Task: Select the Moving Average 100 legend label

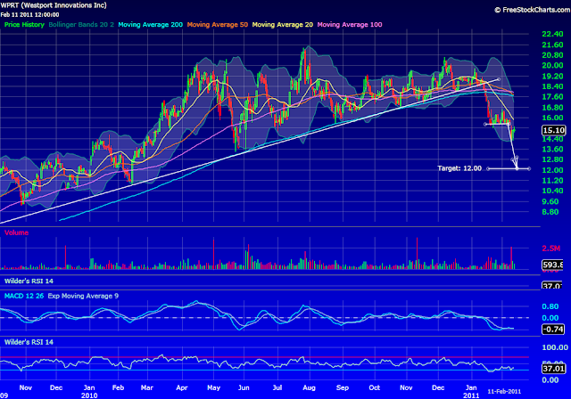Action: click(350, 25)
